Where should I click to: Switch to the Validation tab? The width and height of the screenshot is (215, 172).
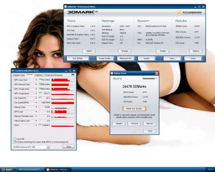click(x=39, y=75)
